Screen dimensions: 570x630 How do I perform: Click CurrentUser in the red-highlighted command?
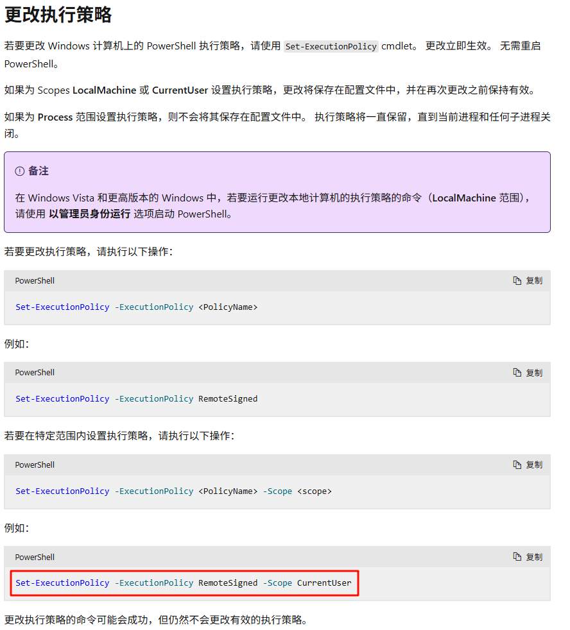pyautogui.click(x=324, y=583)
